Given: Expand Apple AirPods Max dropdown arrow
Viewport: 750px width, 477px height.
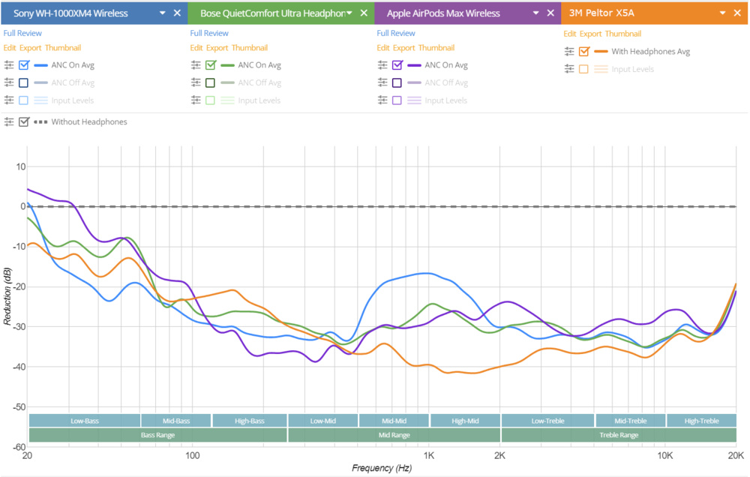Looking at the screenshot, I should [x=535, y=13].
